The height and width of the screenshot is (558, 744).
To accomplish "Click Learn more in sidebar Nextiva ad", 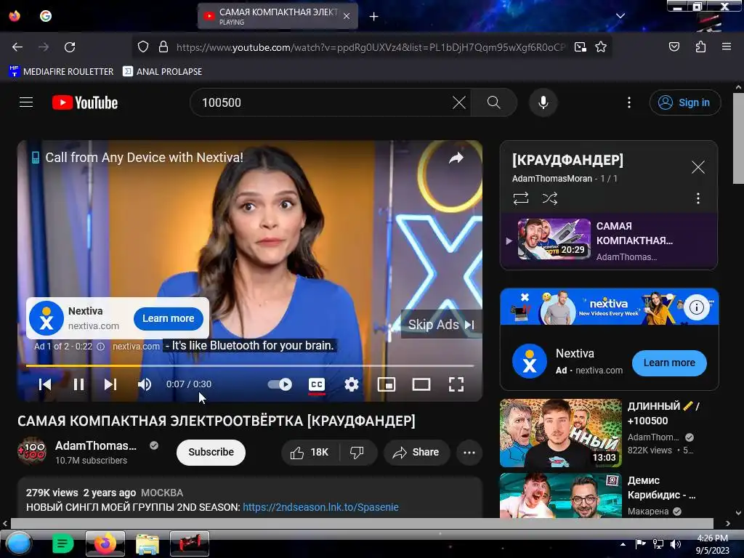I will point(669,363).
